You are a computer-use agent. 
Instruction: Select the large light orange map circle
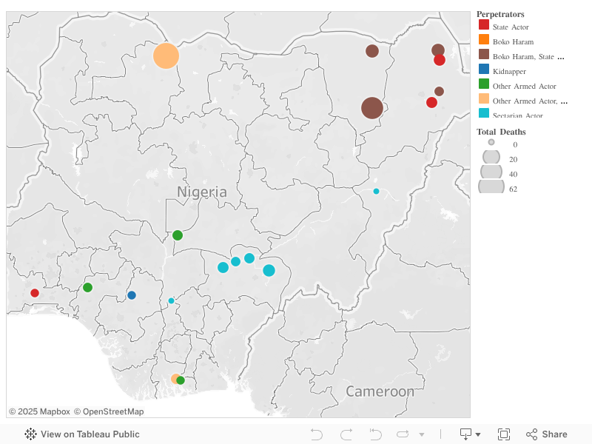coord(166,55)
